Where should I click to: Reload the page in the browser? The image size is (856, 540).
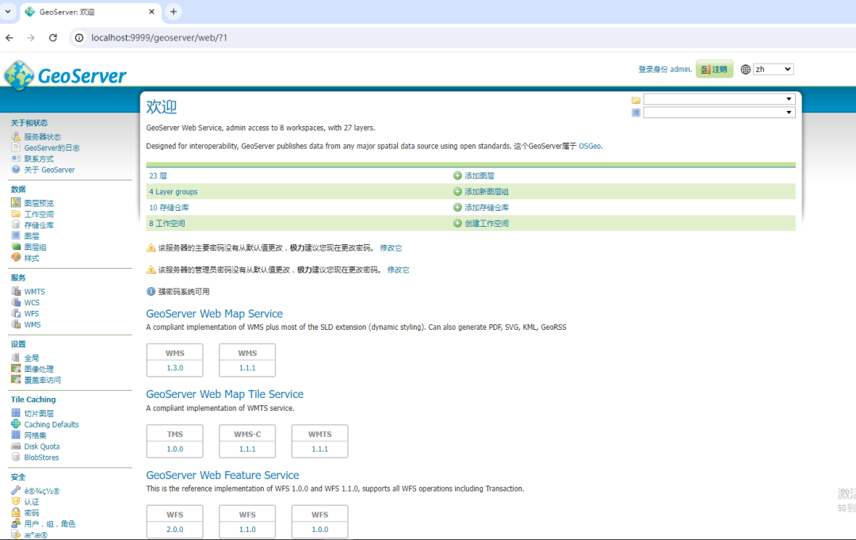53,38
